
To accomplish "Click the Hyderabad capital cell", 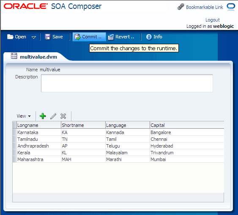I will click(x=187, y=146).
